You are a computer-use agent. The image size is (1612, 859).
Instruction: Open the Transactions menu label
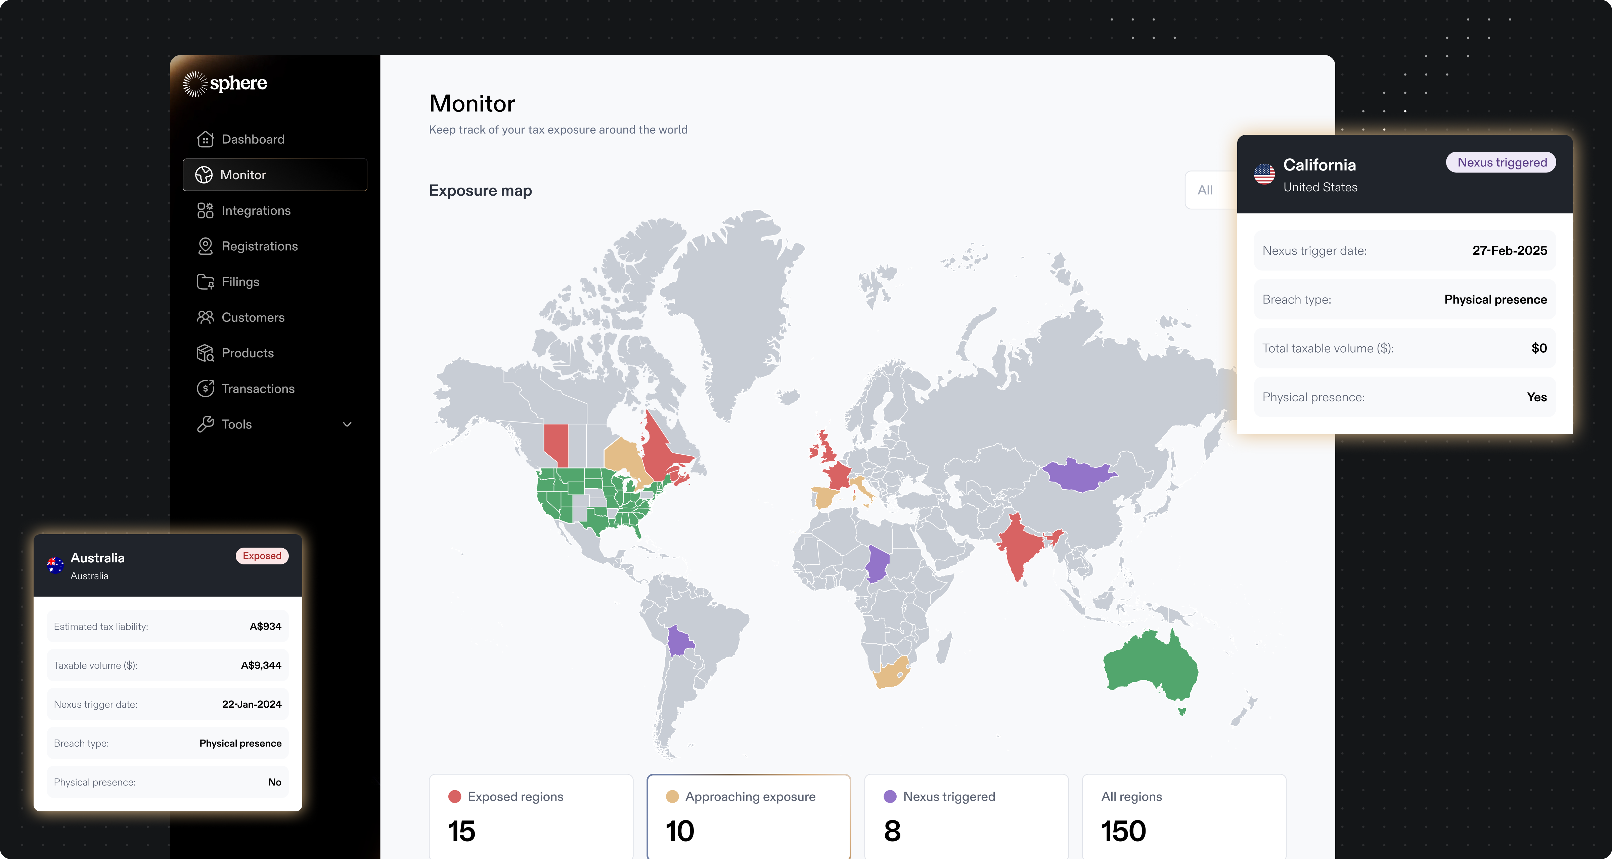258,389
